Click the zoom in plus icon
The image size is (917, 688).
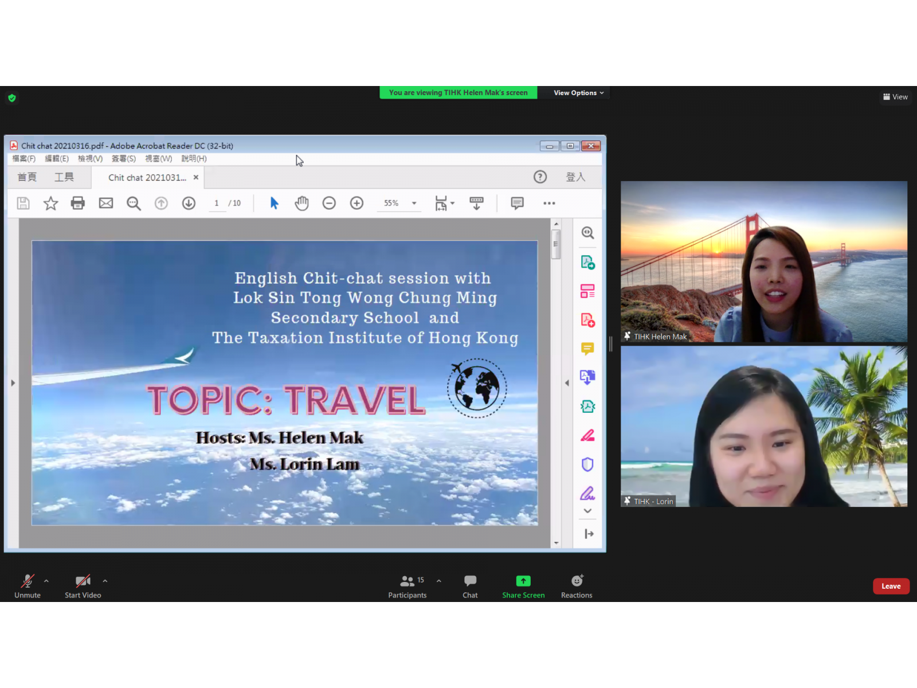(x=356, y=203)
